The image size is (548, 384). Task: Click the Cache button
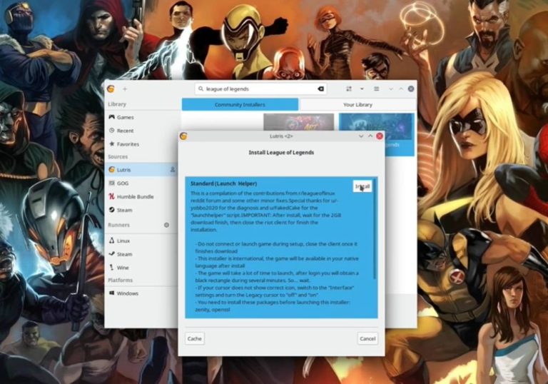(195, 338)
